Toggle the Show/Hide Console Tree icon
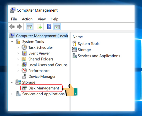 30,27
